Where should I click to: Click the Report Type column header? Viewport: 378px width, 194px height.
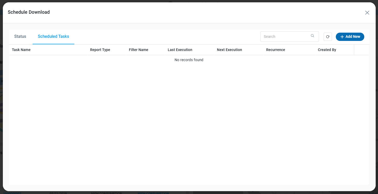tap(100, 50)
